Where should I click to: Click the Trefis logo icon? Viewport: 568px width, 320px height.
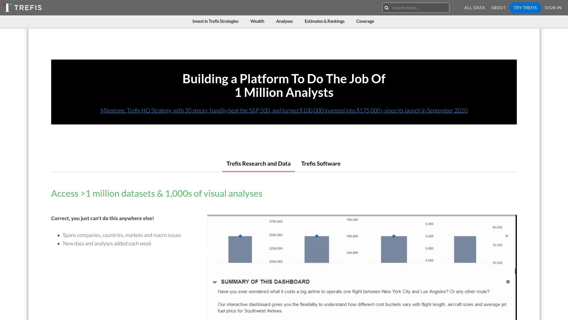click(7, 7)
